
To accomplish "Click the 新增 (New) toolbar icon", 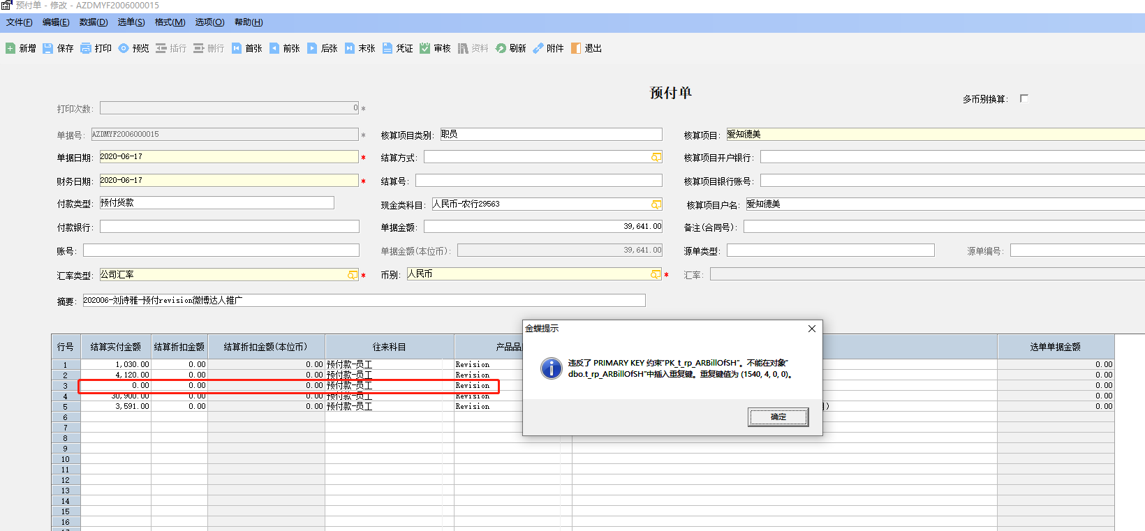I will click(x=10, y=48).
